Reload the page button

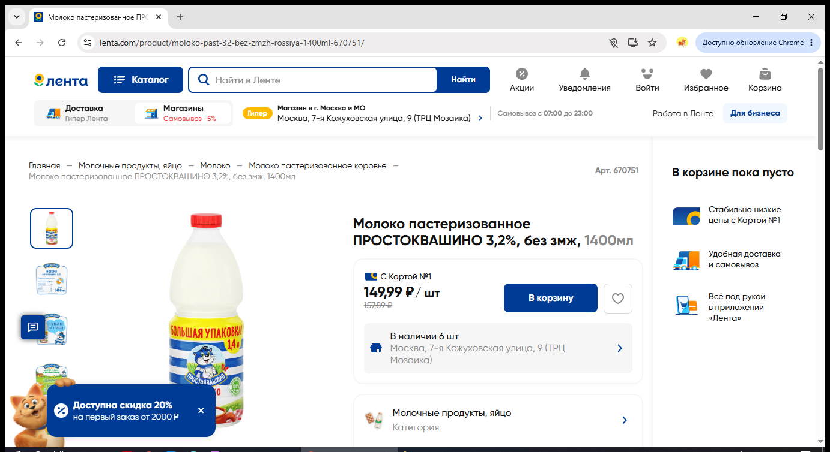click(62, 43)
